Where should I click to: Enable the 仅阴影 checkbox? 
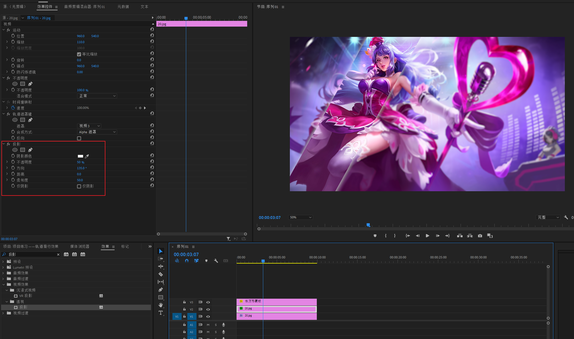click(x=79, y=186)
